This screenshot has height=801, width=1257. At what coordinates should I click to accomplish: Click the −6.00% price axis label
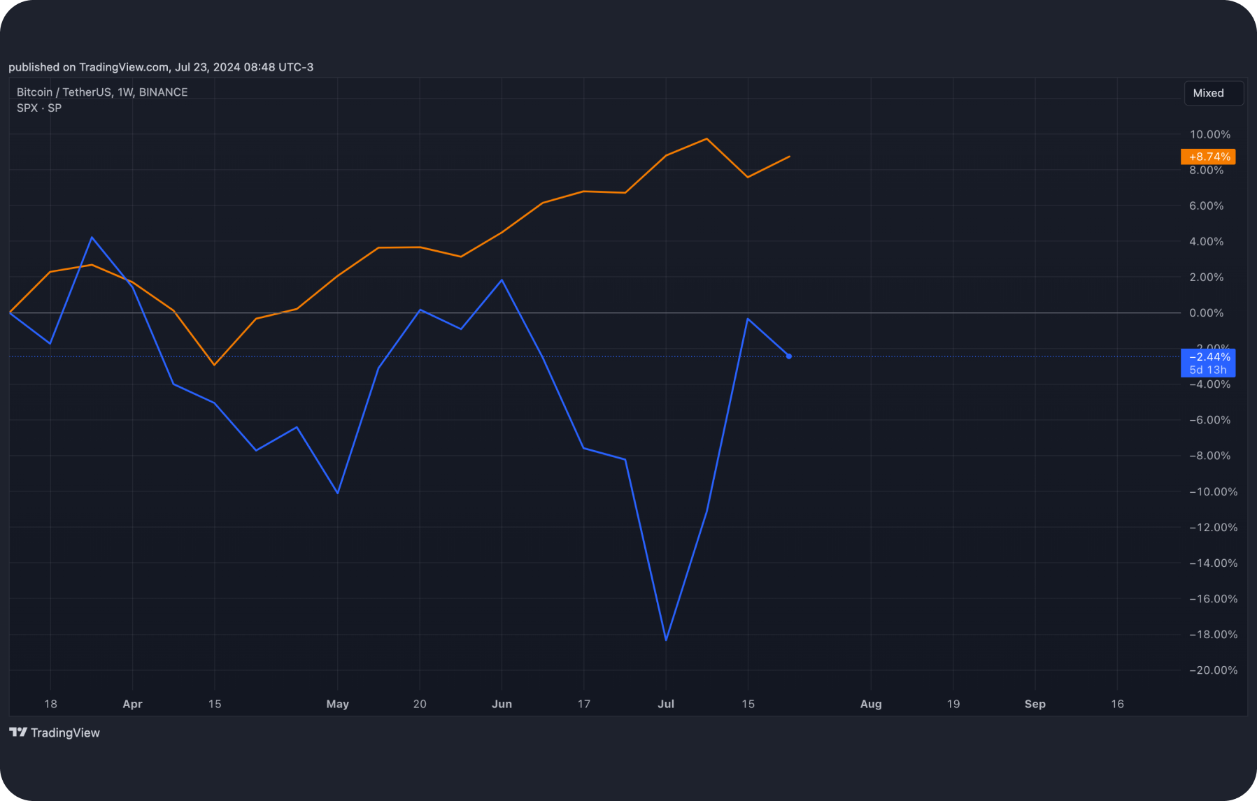(x=1210, y=420)
